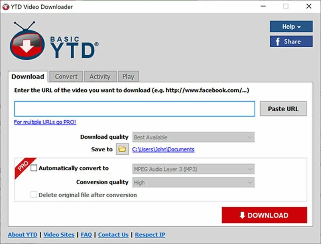Follow 'For multiple URLs go PRO!' link
Image resolution: width=321 pixels, height=244 pixels.
coord(45,122)
